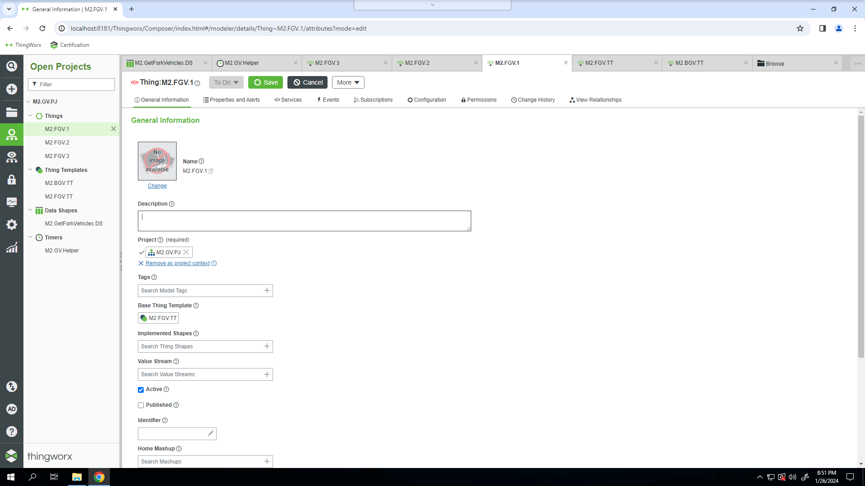Viewport: 865px width, 486px height.
Task: Click the Change image link
Action: 157,186
